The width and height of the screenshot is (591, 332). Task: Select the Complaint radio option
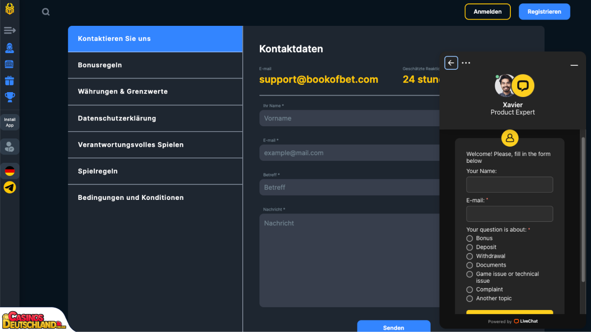pos(470,290)
